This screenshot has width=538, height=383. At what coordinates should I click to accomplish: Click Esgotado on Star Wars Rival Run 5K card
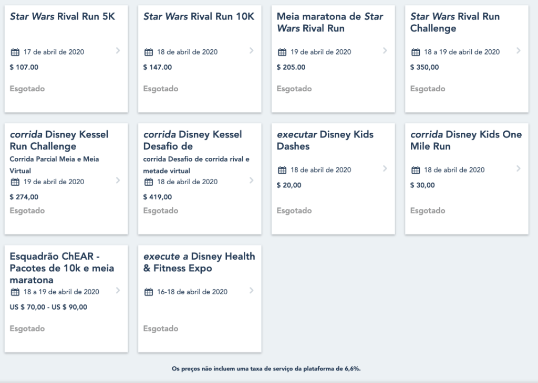[x=27, y=89]
